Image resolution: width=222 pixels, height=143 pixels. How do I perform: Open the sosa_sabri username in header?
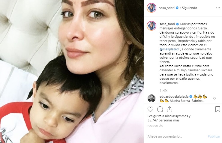[167, 8]
